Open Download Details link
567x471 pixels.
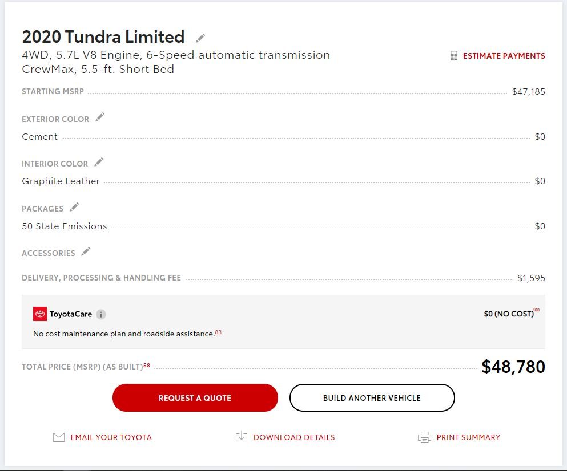294,437
